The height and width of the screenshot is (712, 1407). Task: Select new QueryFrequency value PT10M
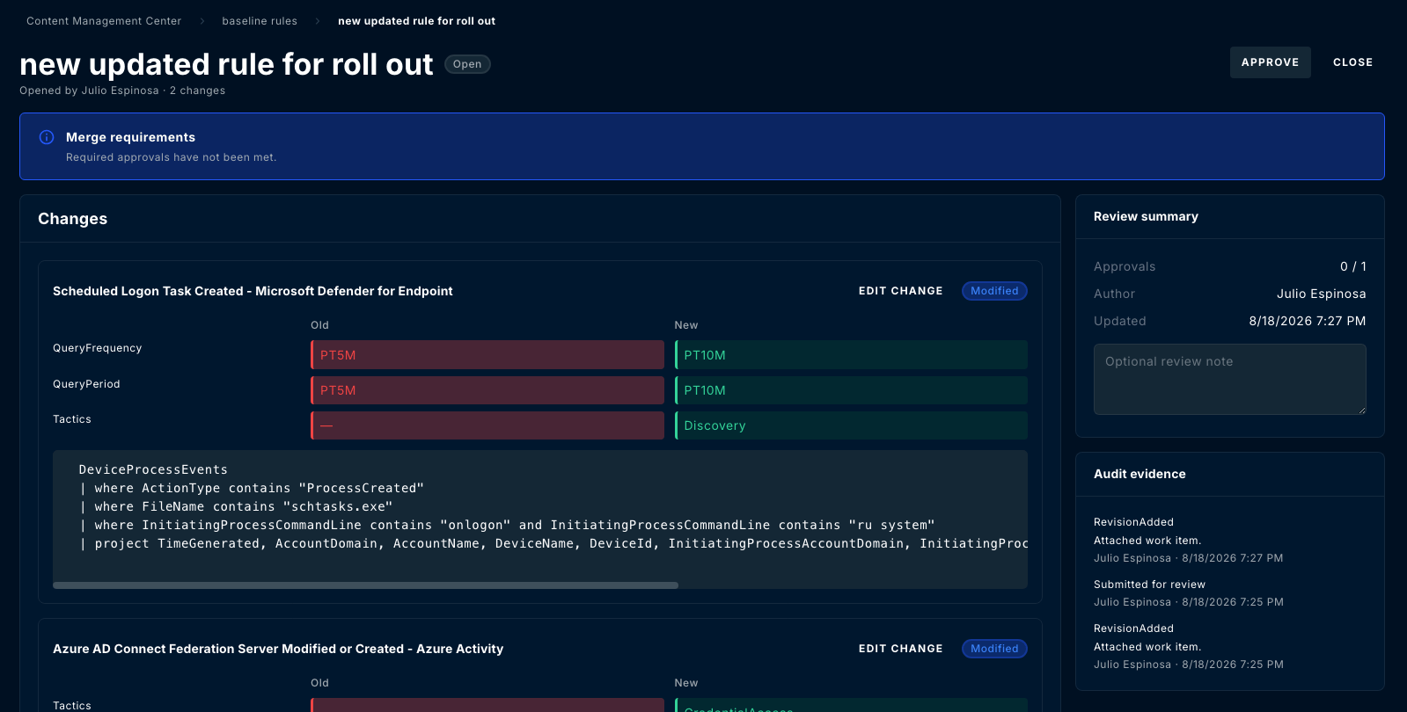click(x=851, y=355)
